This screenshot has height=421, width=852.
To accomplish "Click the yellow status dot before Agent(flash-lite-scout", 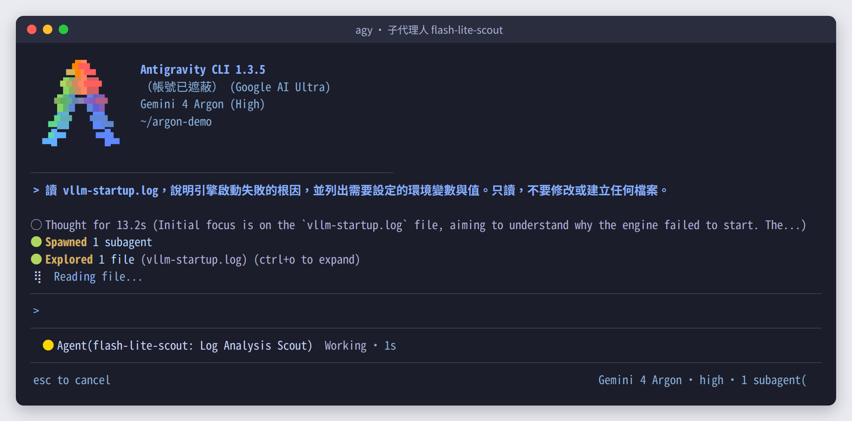I will point(48,345).
